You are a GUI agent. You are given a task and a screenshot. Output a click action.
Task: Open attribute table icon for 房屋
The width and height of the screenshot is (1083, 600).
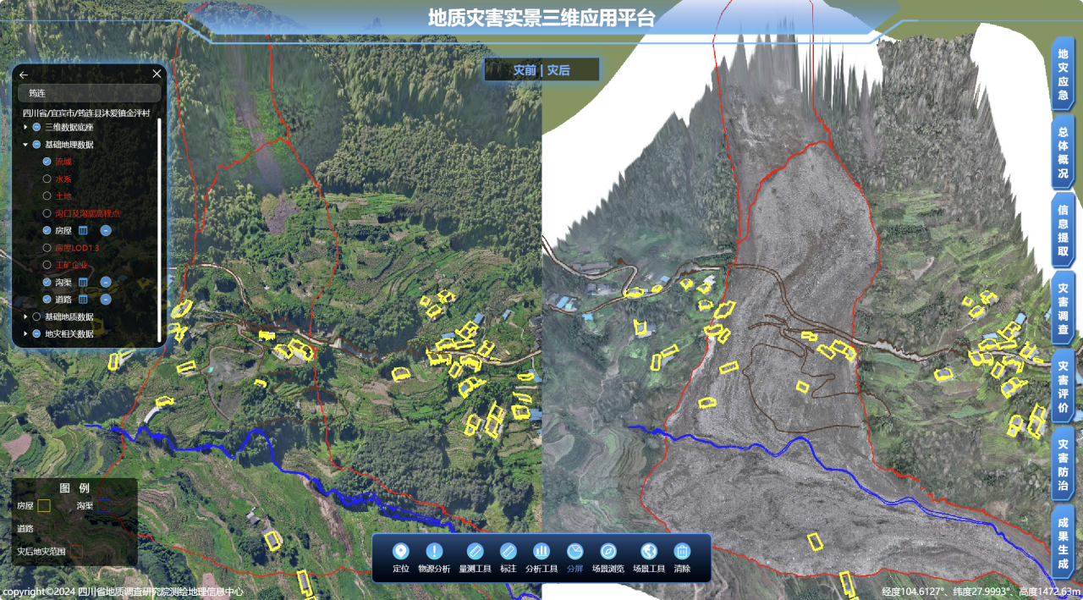click(84, 230)
